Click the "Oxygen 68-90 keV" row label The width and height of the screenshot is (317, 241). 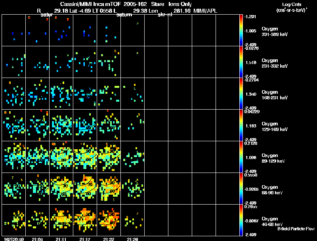point(272,190)
